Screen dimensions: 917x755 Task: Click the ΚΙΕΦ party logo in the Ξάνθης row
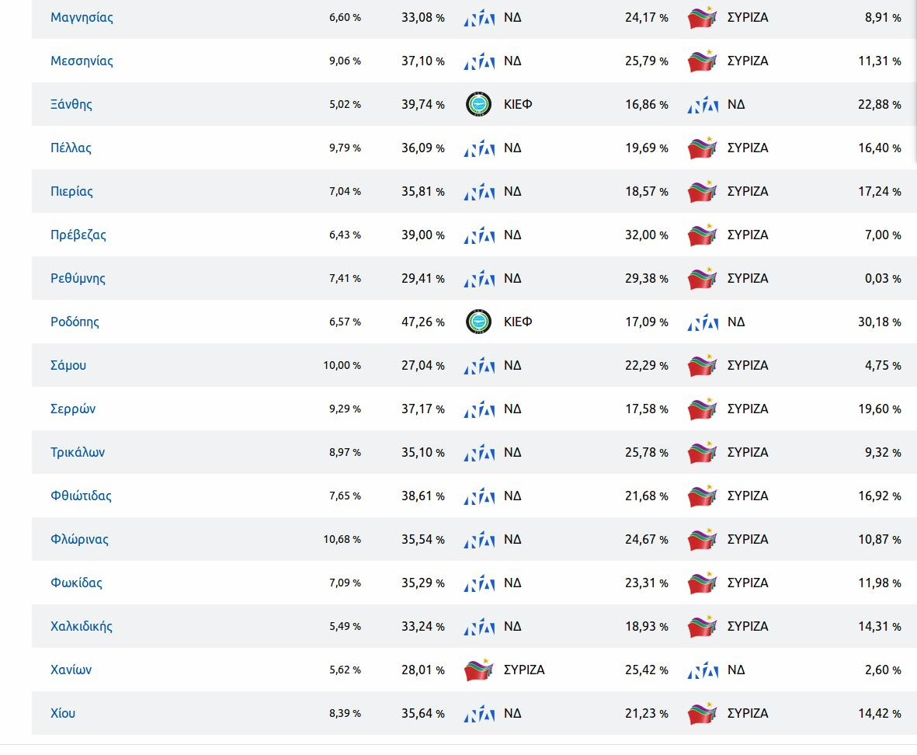click(x=478, y=104)
